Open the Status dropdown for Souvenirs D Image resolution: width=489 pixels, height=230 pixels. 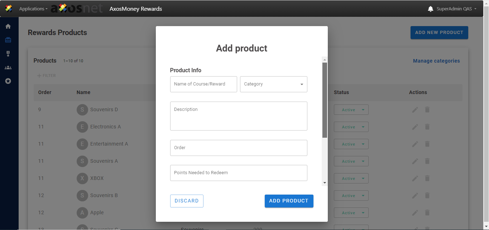click(351, 110)
